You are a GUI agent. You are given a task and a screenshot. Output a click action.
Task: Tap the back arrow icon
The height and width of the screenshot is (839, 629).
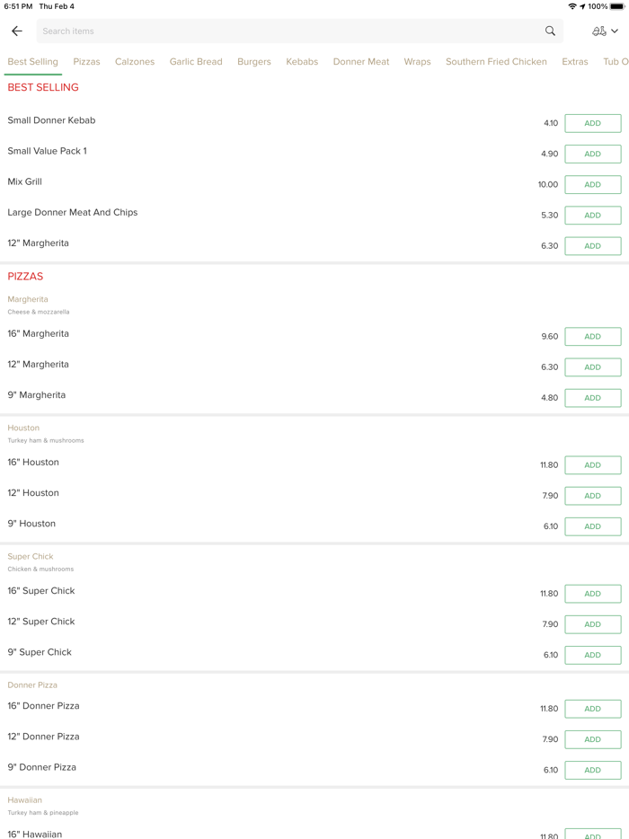[x=17, y=31]
